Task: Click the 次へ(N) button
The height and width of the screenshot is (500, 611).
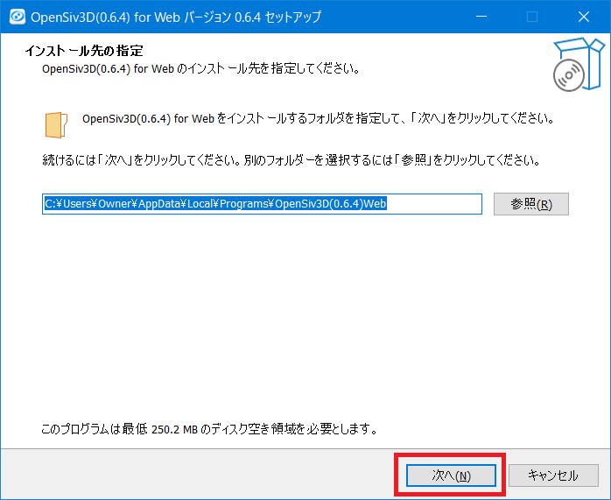Action: 451,475
